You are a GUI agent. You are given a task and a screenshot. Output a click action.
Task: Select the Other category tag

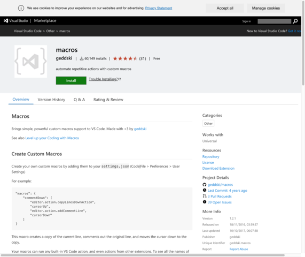click(x=208, y=124)
